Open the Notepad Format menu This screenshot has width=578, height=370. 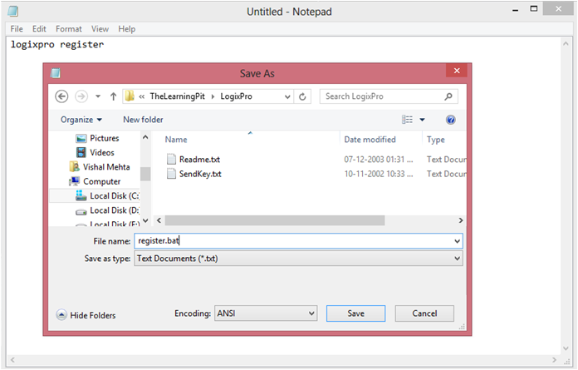(x=69, y=29)
